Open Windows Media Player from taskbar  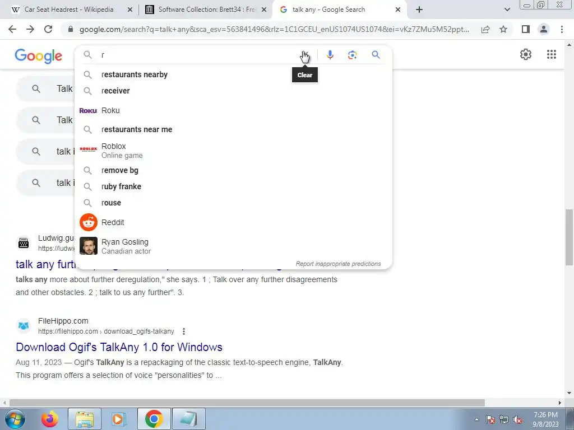pyautogui.click(x=119, y=419)
